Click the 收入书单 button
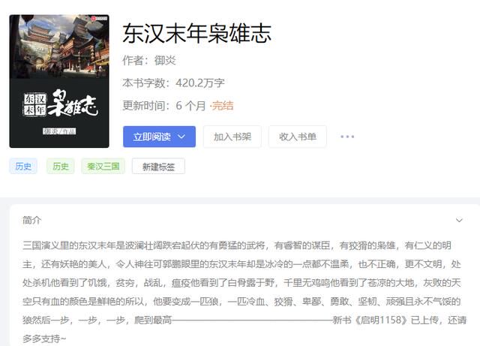 [298, 137]
